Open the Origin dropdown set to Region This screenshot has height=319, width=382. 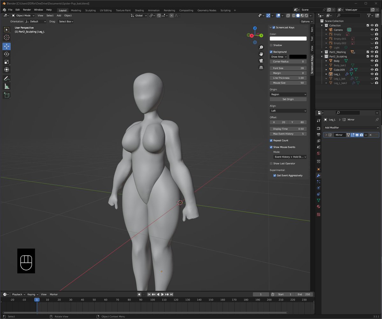[x=288, y=94]
